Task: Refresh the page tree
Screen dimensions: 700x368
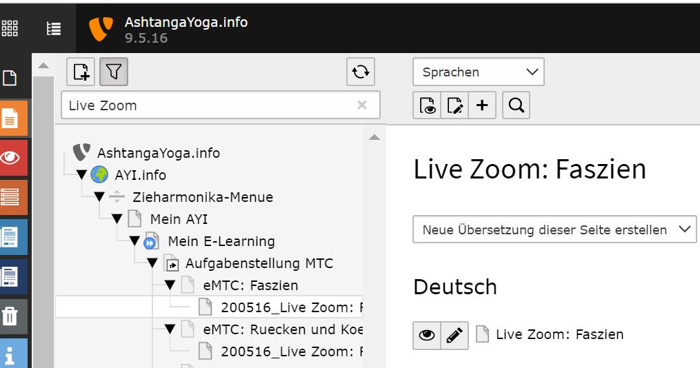Action: pos(360,72)
